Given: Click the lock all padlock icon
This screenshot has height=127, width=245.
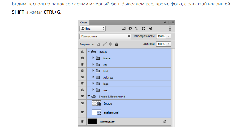Looking at the screenshot, I should [x=117, y=44].
